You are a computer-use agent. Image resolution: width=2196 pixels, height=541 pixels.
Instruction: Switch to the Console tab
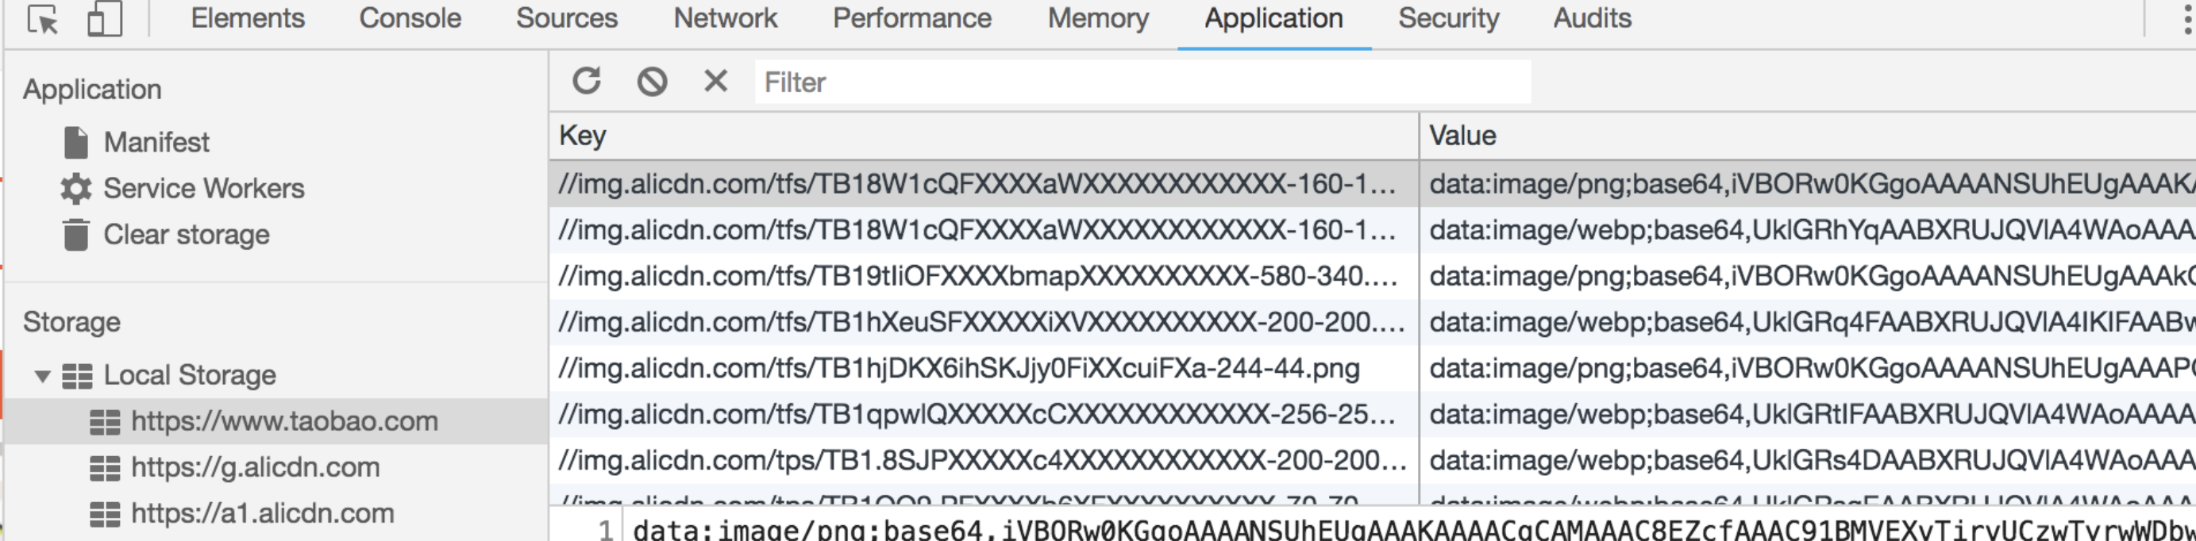click(410, 19)
